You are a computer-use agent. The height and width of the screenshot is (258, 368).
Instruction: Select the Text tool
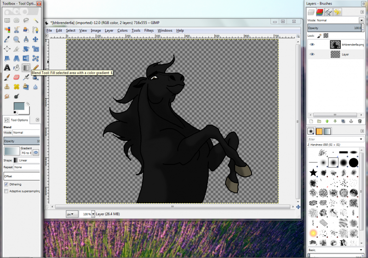point(7,67)
